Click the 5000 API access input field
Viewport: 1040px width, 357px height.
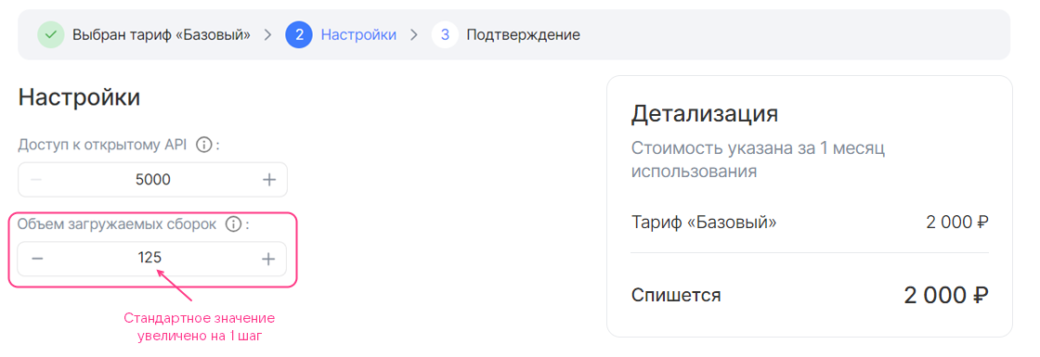point(152,180)
